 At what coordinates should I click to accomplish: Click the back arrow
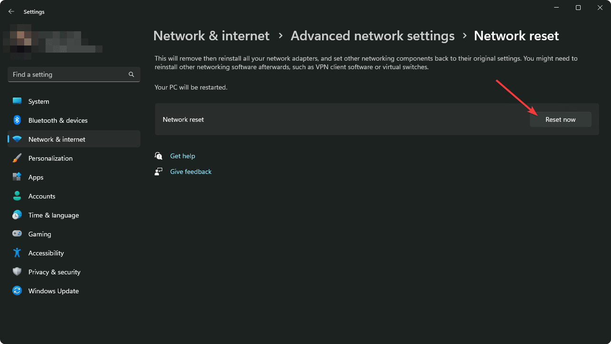tap(11, 11)
